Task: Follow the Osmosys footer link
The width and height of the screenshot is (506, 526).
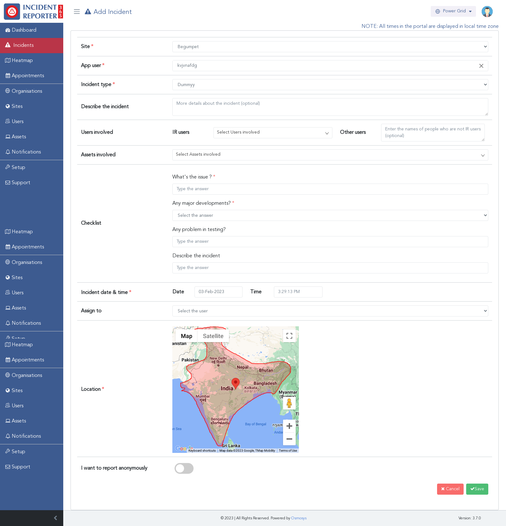Action: click(x=299, y=518)
